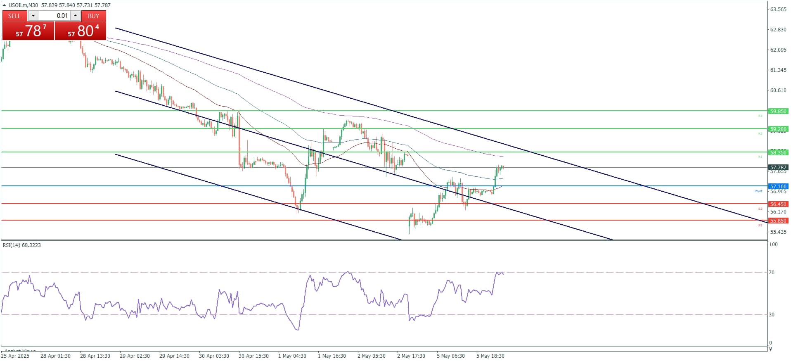
Task: Click the 58.350 resistance price label
Action: [x=778, y=152]
